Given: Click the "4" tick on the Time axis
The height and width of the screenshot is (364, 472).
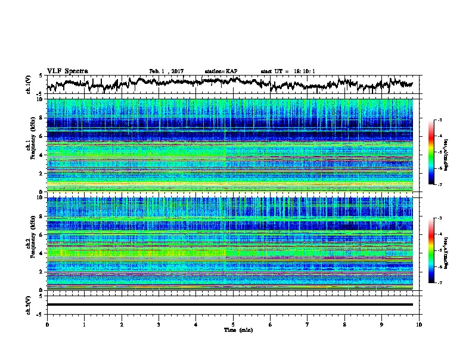Looking at the screenshot, I should (195, 325).
